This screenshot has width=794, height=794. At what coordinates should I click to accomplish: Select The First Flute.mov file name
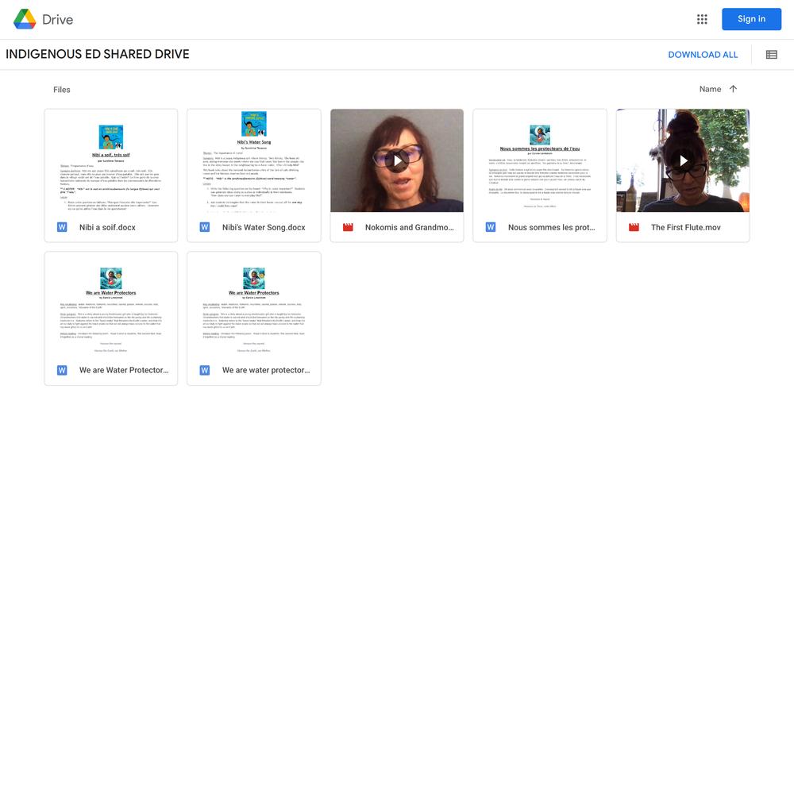[x=686, y=227]
